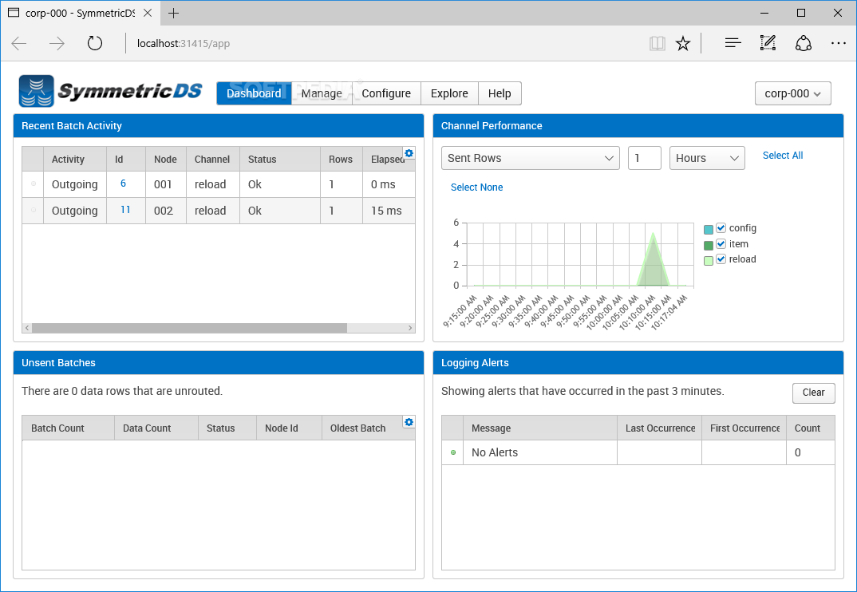Viewport: 857px width, 592px height.
Task: Refresh the page with reload icon
Action: point(94,43)
